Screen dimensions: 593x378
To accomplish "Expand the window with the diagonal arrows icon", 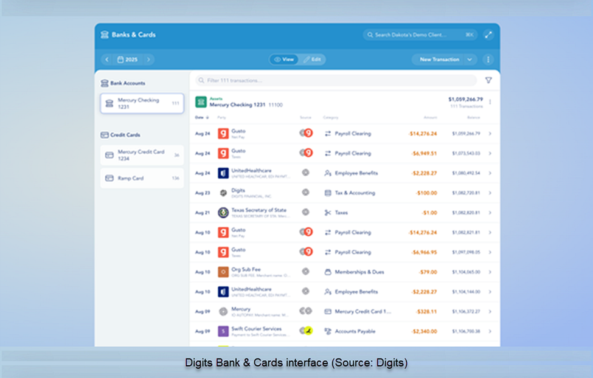I will click(488, 35).
